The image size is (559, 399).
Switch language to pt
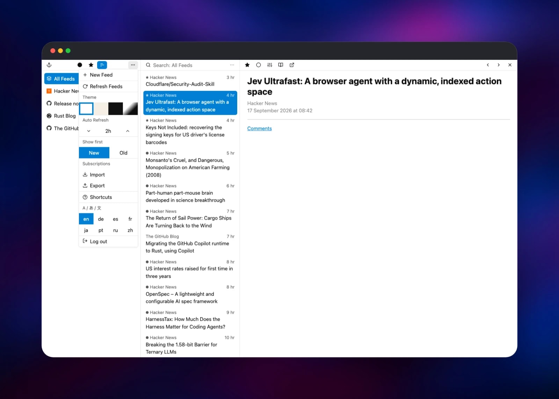pos(101,230)
